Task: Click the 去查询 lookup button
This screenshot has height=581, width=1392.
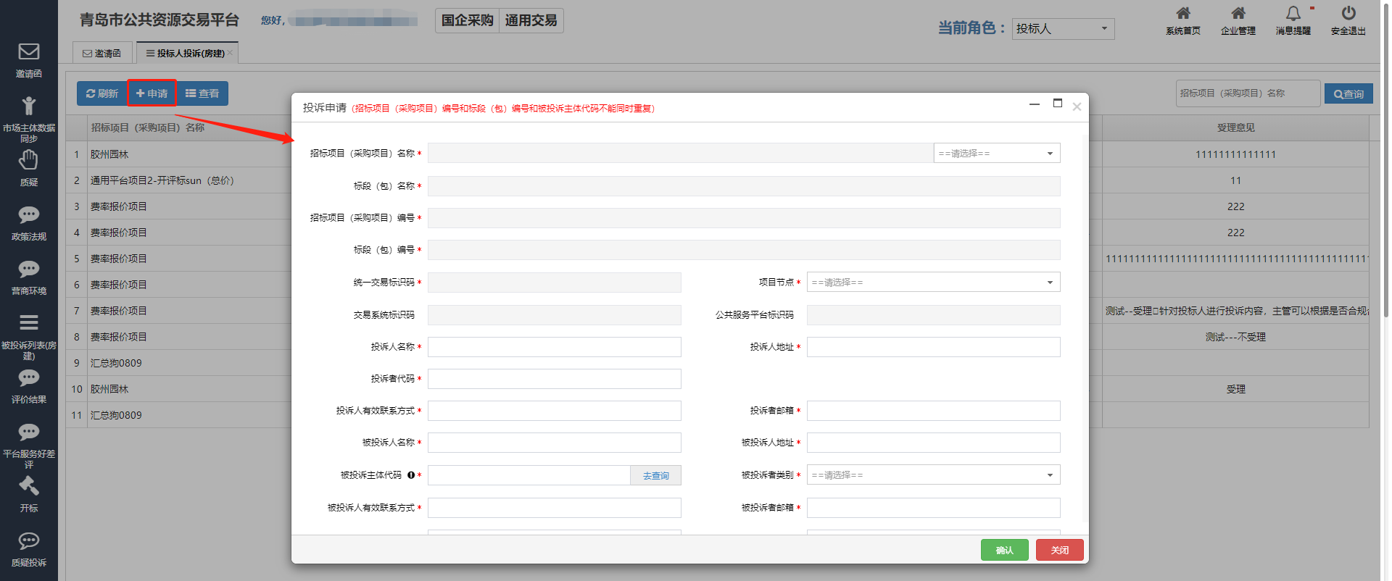Action: pyautogui.click(x=656, y=475)
